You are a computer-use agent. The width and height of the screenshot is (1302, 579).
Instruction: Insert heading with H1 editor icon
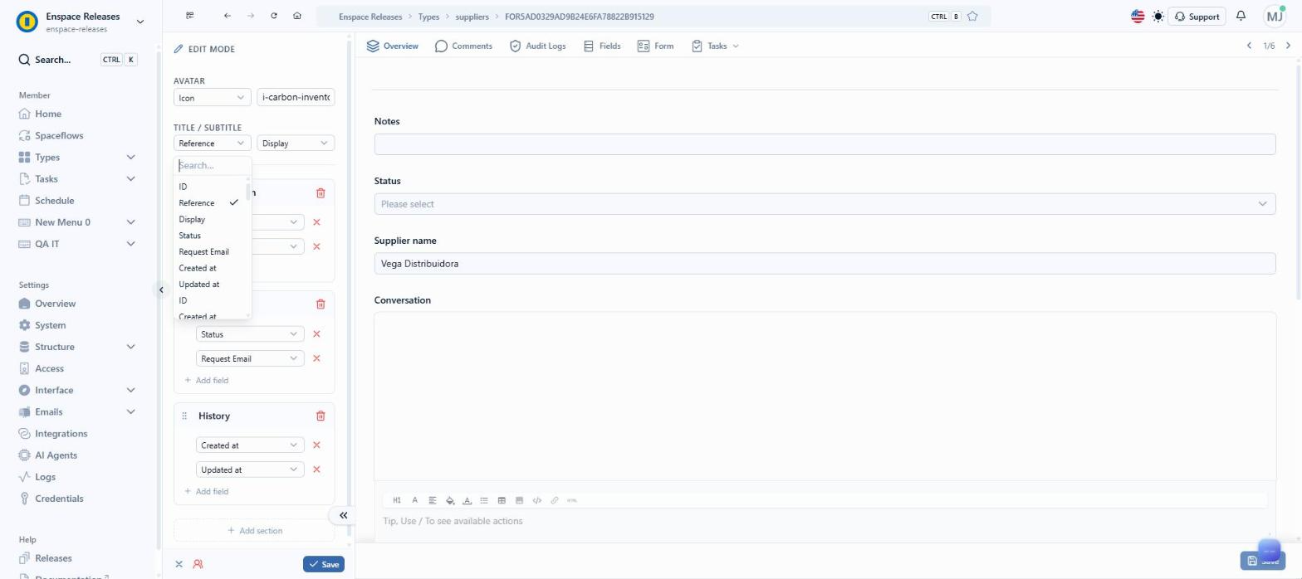point(397,500)
